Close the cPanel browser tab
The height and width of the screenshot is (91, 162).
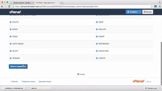coord(57,3)
